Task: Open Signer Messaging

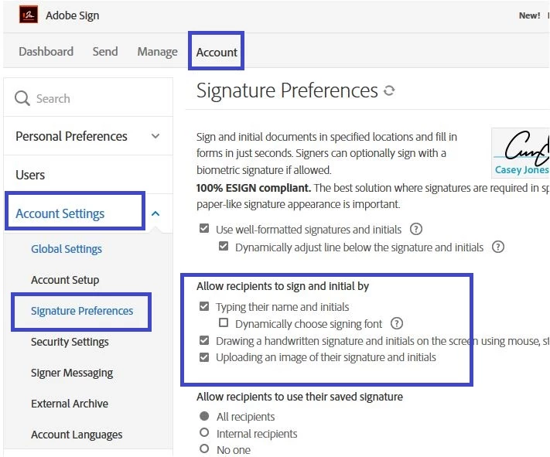Action: (72, 373)
